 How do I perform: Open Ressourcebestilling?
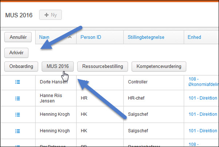coord(102,66)
